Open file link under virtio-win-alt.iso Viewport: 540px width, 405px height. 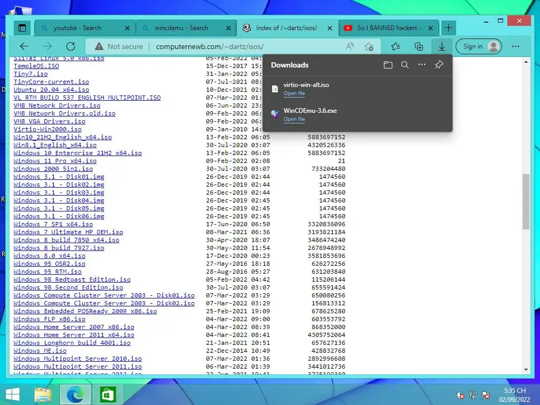(x=294, y=93)
